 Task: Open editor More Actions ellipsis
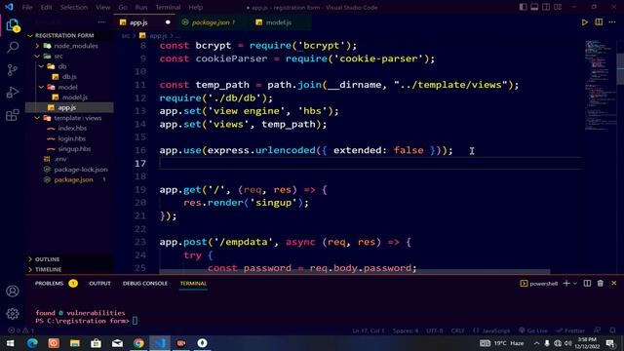point(612,22)
